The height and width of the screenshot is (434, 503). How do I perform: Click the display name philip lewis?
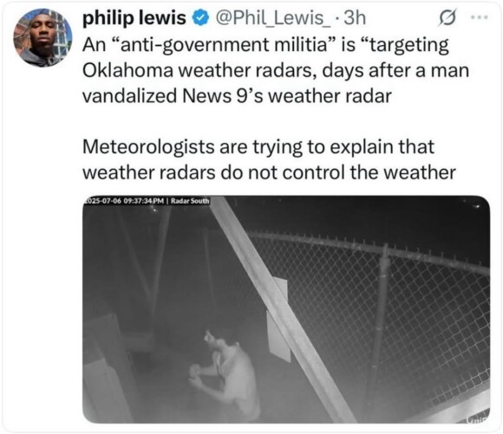(134, 17)
